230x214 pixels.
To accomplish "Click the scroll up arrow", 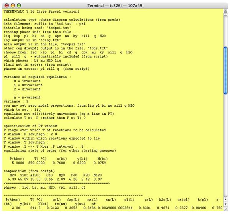I will point(225,199).
